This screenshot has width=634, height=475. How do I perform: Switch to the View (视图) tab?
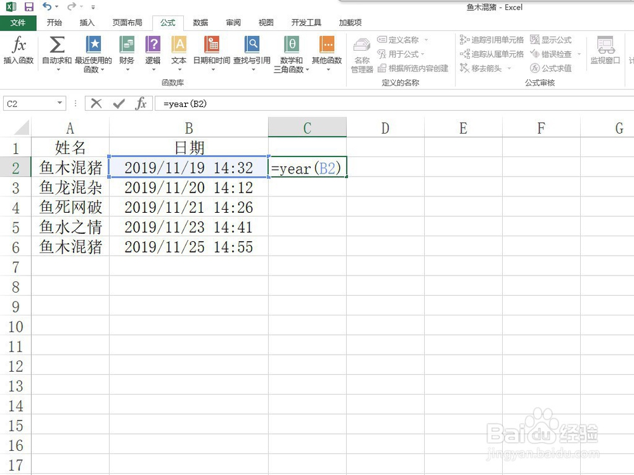coord(266,23)
